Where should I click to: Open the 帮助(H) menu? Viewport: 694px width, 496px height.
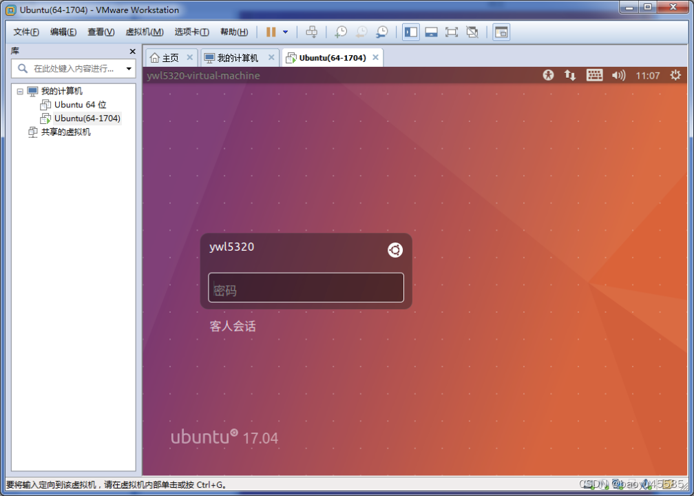pyautogui.click(x=234, y=32)
